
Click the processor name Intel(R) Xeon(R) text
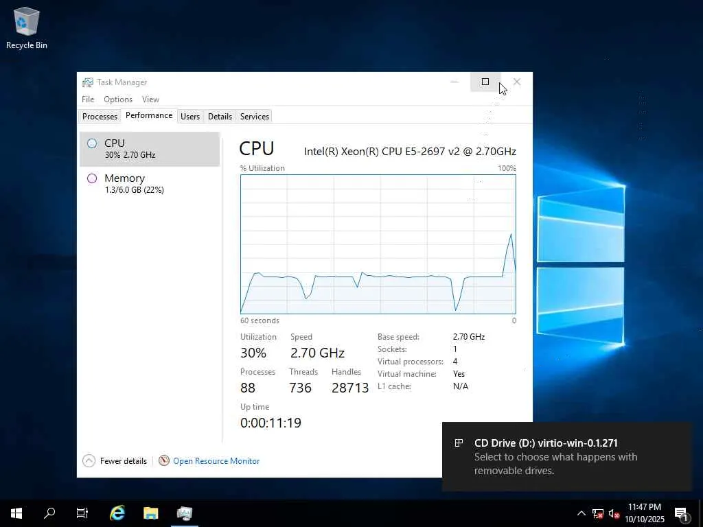410,152
